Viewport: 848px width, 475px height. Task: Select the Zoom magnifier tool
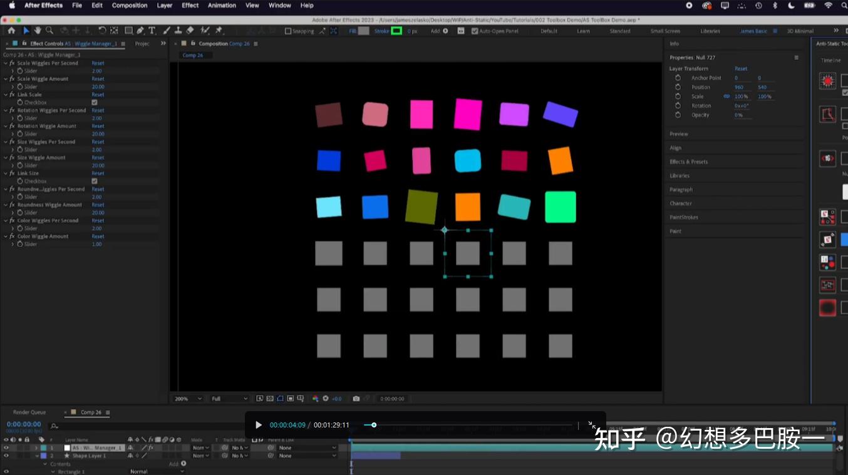click(49, 31)
